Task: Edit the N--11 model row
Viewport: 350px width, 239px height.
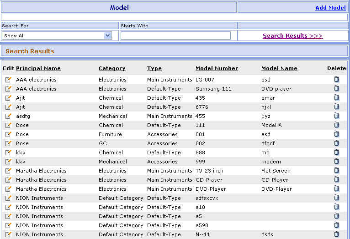Action: (8, 234)
